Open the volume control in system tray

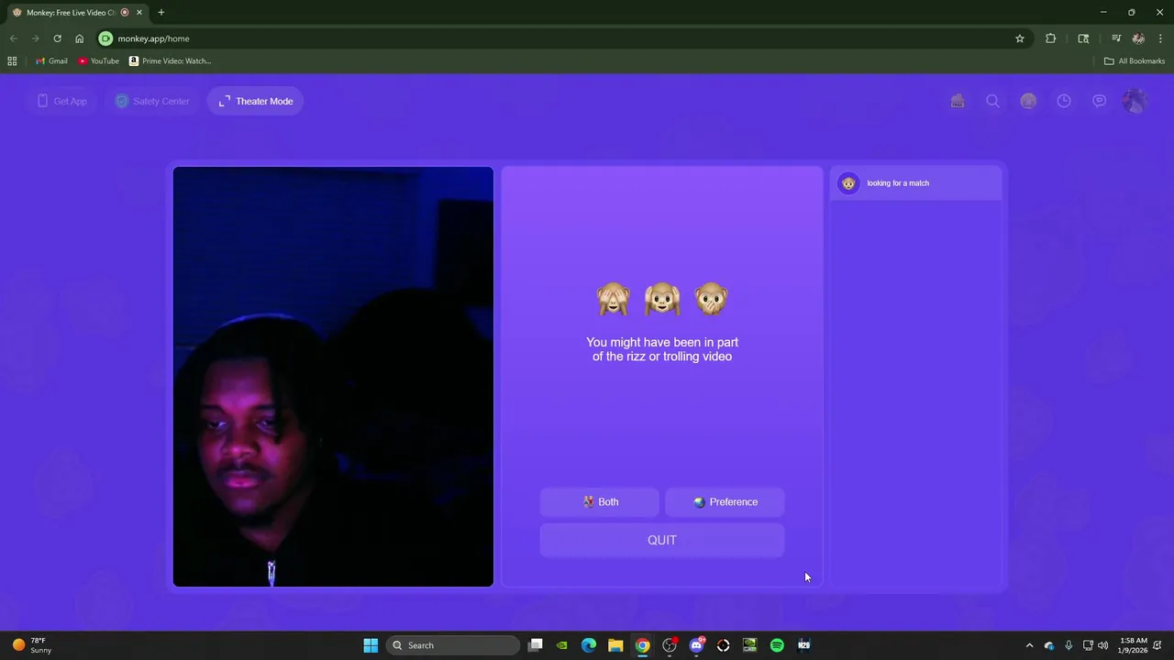coord(1102,645)
